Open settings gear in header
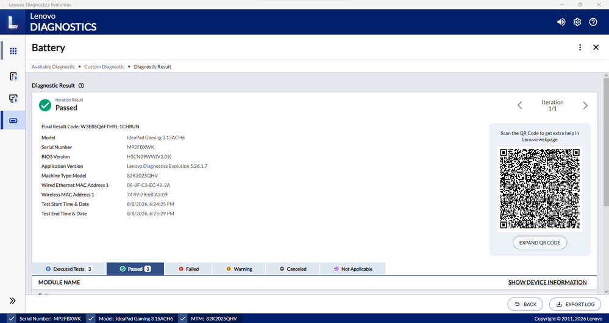 coord(577,22)
